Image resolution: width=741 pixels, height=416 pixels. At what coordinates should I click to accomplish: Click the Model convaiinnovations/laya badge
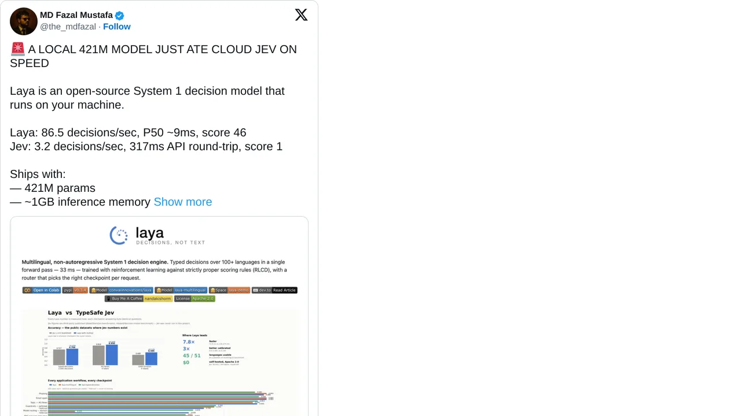click(122, 290)
